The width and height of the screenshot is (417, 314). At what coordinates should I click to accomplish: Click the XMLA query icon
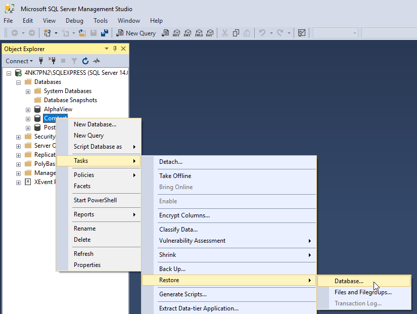(x=199, y=33)
